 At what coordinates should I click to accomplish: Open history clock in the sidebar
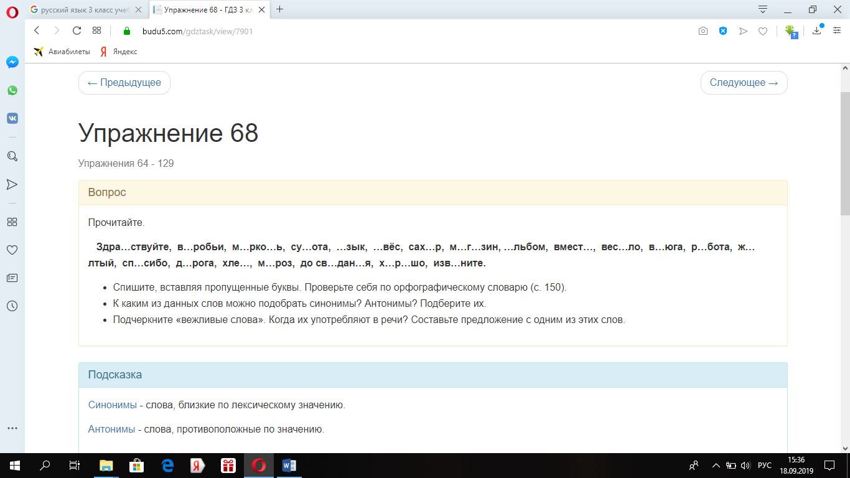pos(12,306)
